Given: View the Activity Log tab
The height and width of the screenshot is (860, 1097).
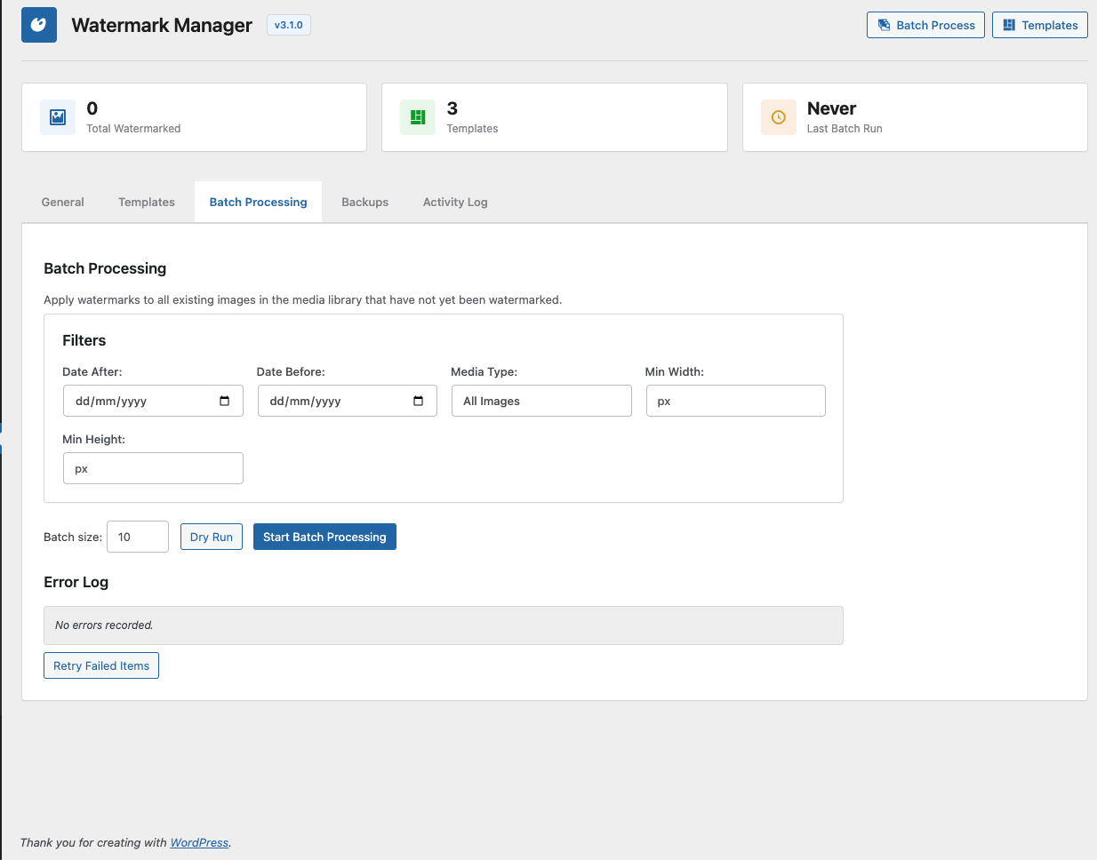Looking at the screenshot, I should [455, 202].
